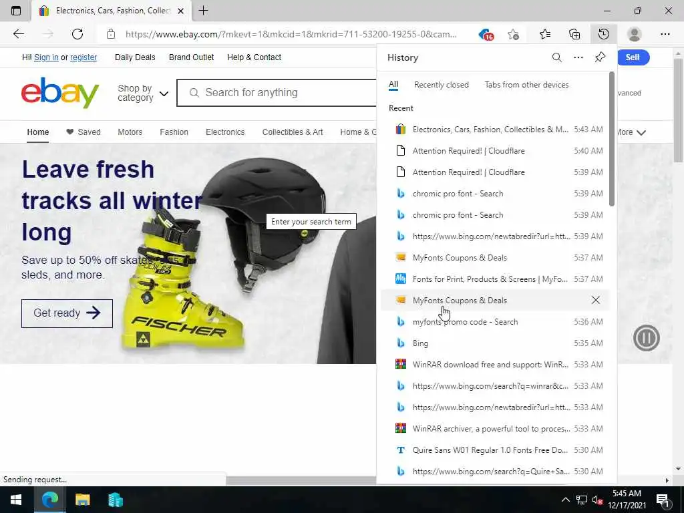Open Edge Settings and more menu
The height and width of the screenshot is (513, 684).
(665, 34)
